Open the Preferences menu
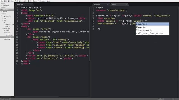Viewport: 179px width, 100px height. click(x=42, y=1)
